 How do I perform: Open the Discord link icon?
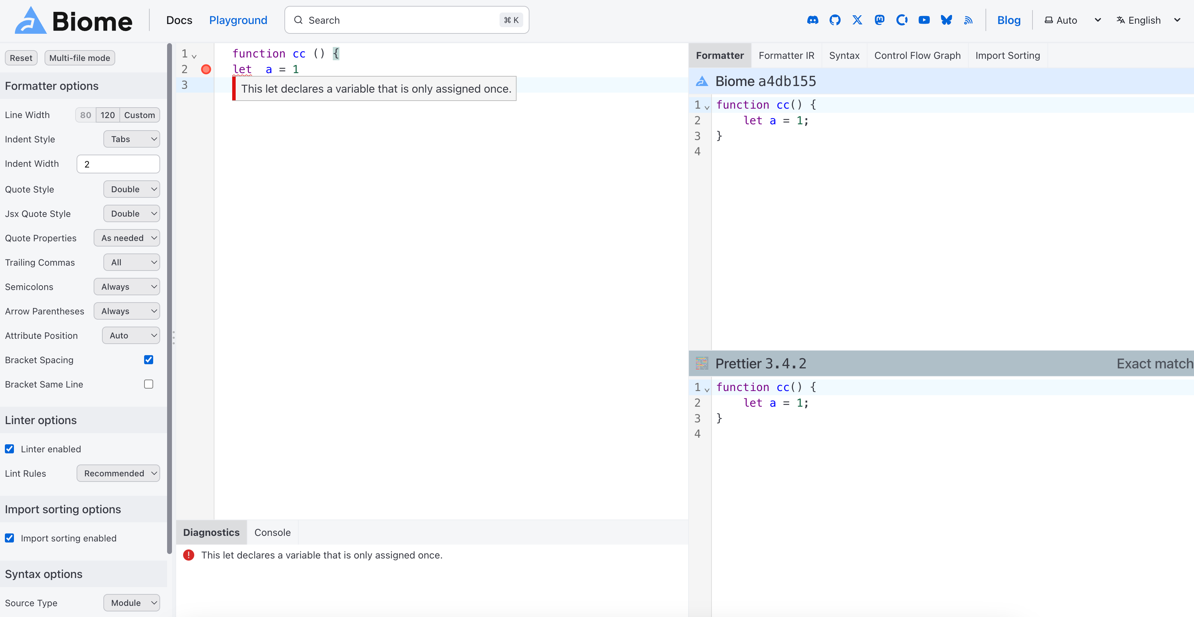[812, 20]
